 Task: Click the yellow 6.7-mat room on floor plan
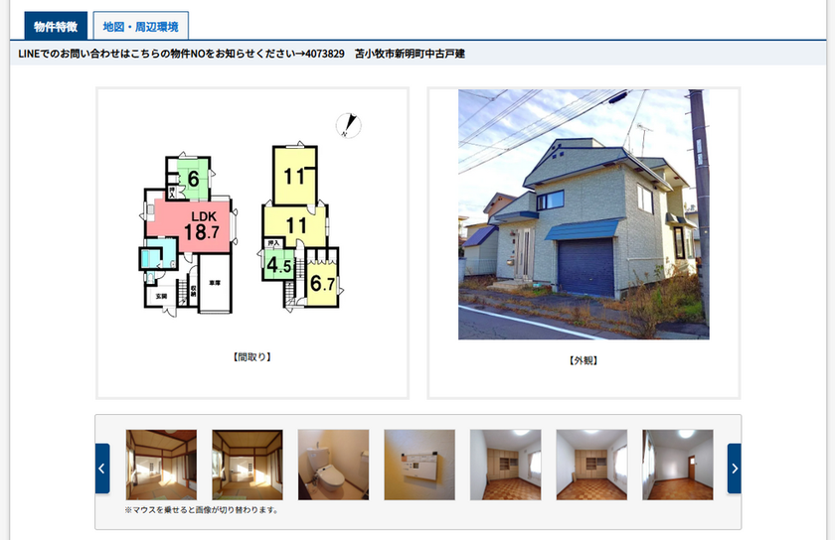pyautogui.click(x=322, y=284)
